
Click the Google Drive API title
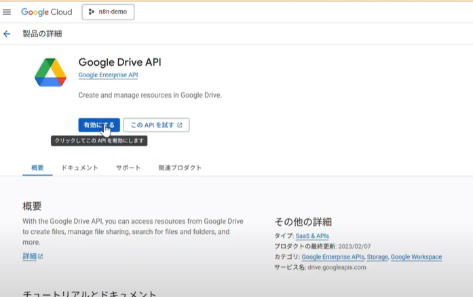119,62
